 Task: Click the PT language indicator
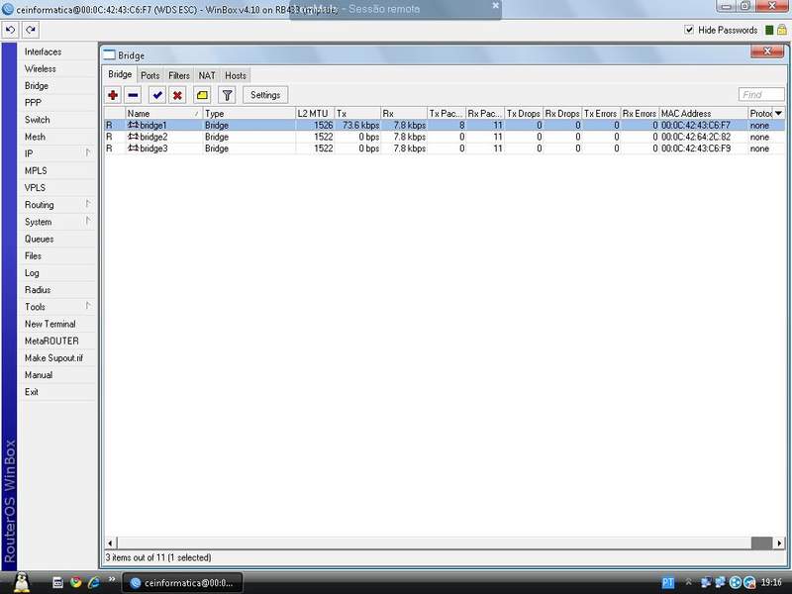[x=667, y=583]
